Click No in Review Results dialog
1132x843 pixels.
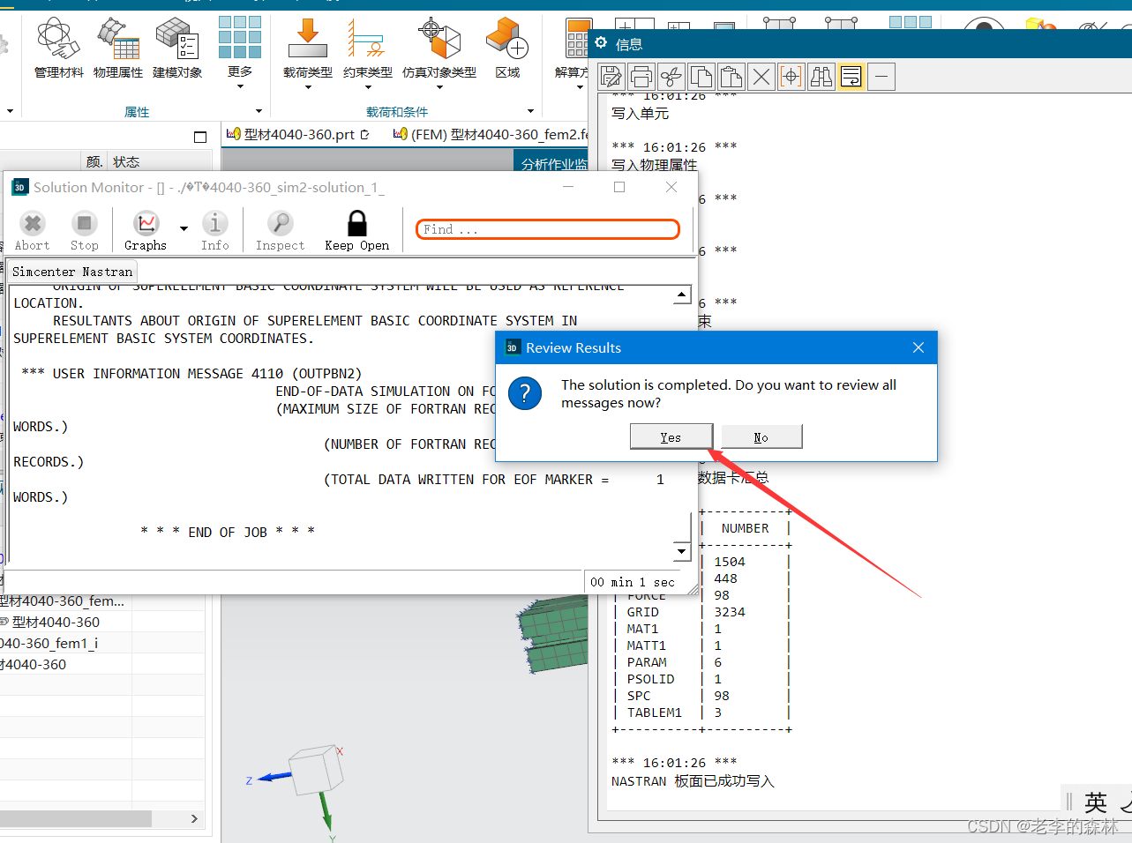point(761,437)
